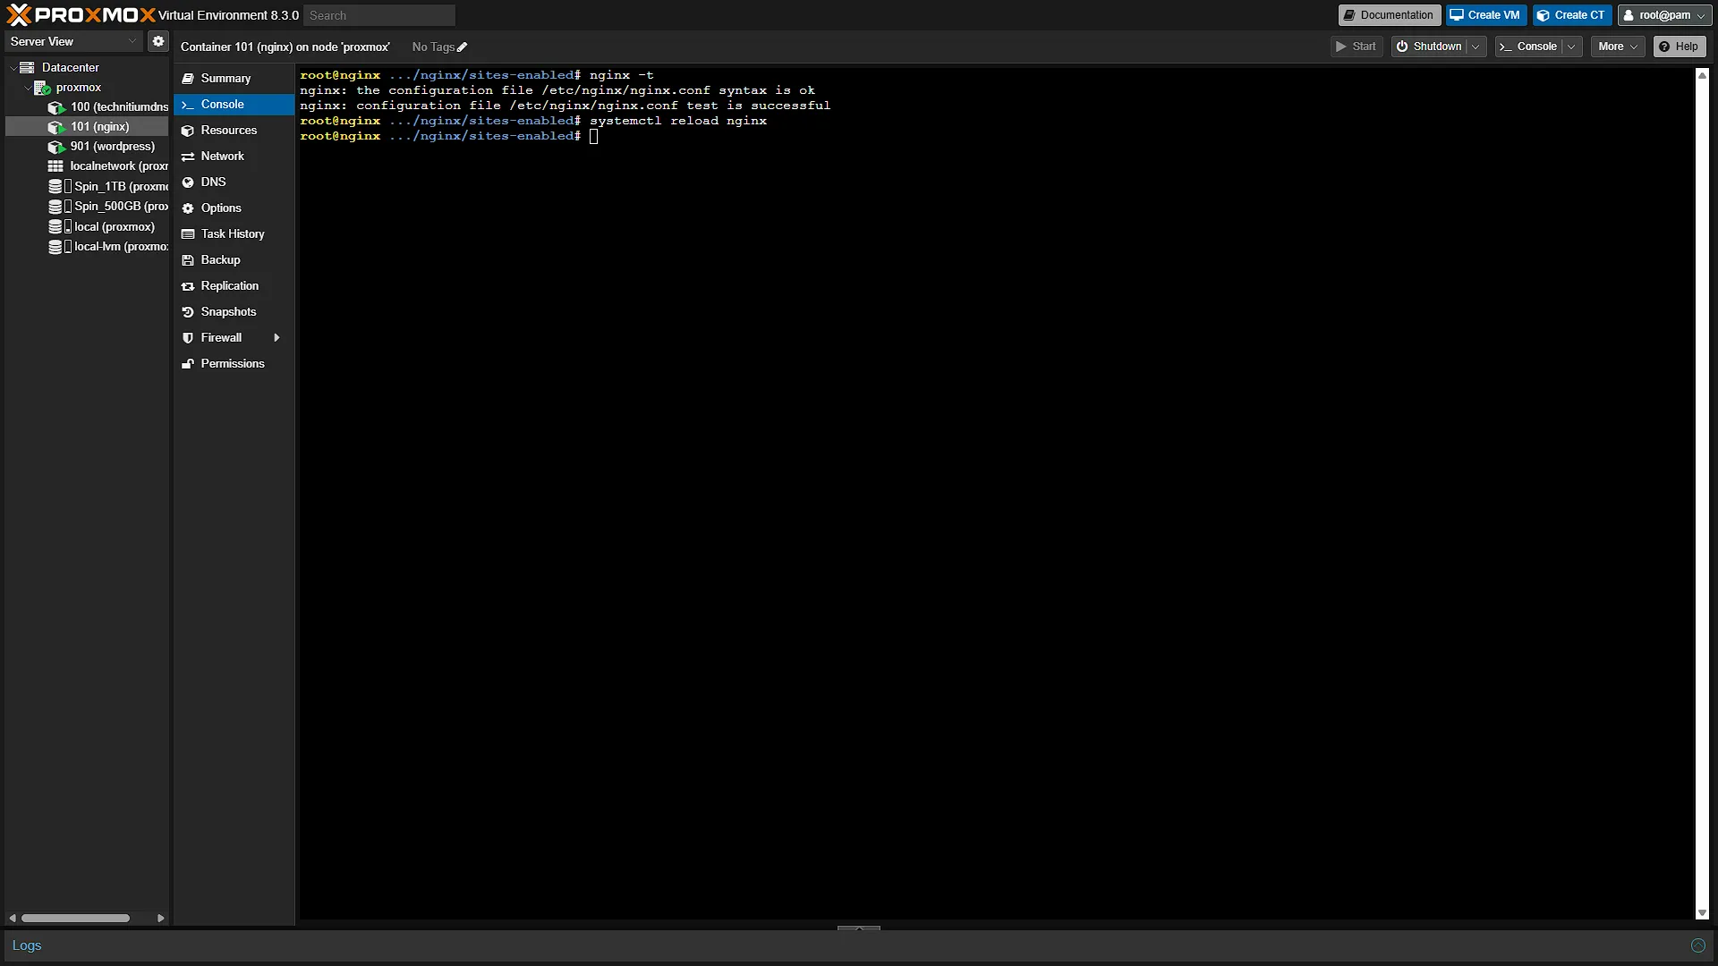Open the Console type dropdown arrow
Image resolution: width=1718 pixels, height=966 pixels.
coord(1571,47)
